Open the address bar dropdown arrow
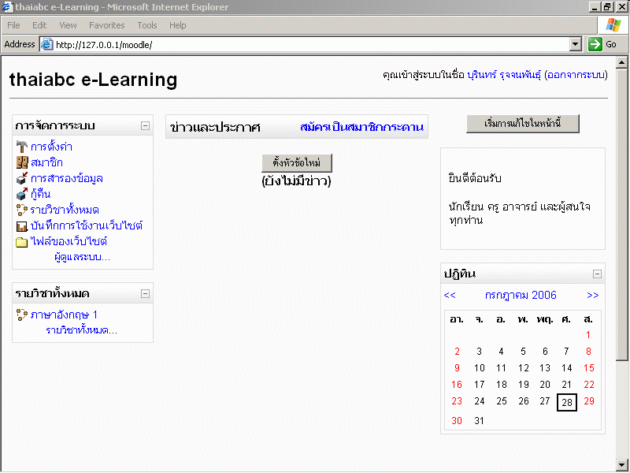 pos(575,45)
